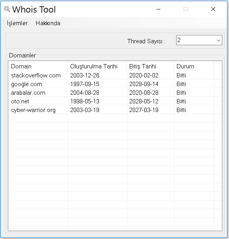This screenshot has width=229, height=239.
Task: Sort by the Domain column header
Action: [38, 66]
